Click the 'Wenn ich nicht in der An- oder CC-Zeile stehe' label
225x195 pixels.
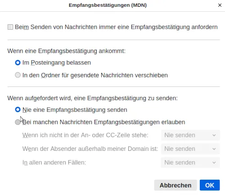click(x=85, y=135)
